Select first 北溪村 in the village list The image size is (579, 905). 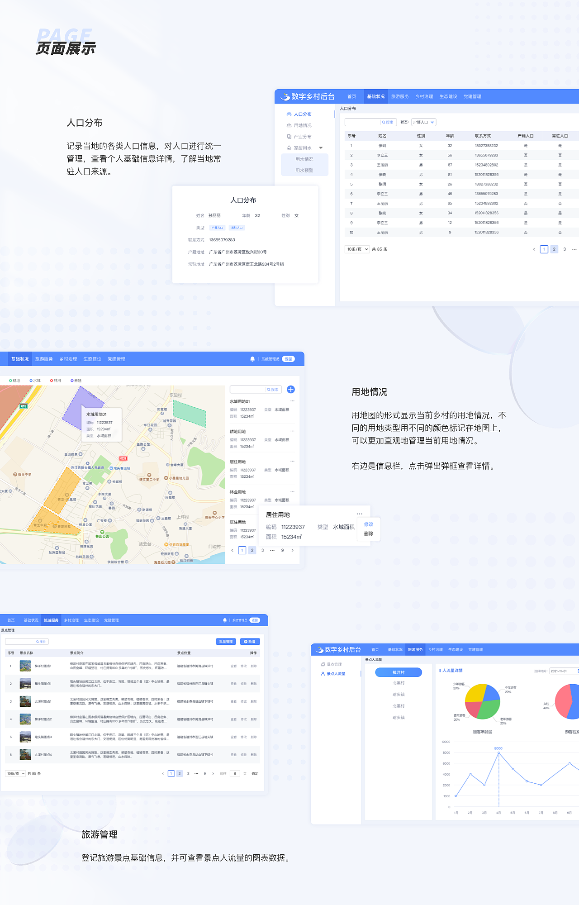(x=399, y=683)
